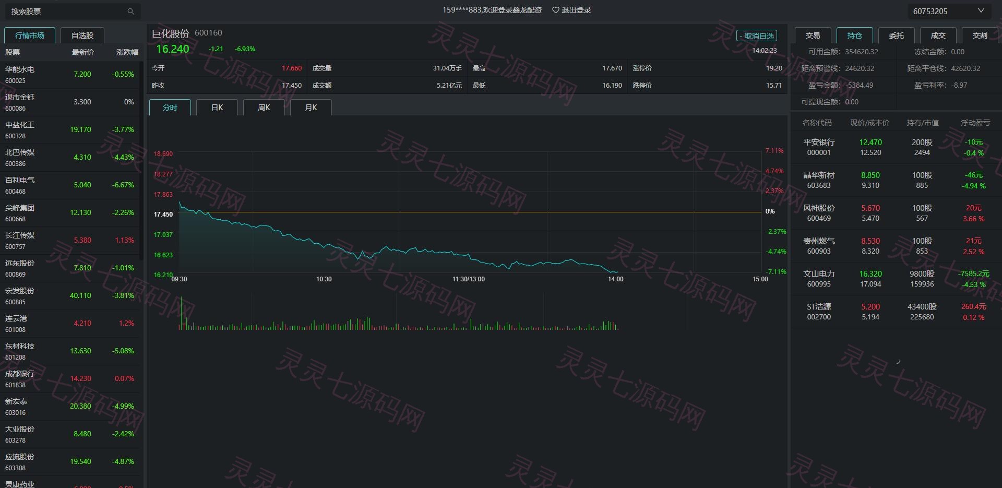Open the 持仓 tab
This screenshot has height=488, width=1002.
tap(854, 35)
